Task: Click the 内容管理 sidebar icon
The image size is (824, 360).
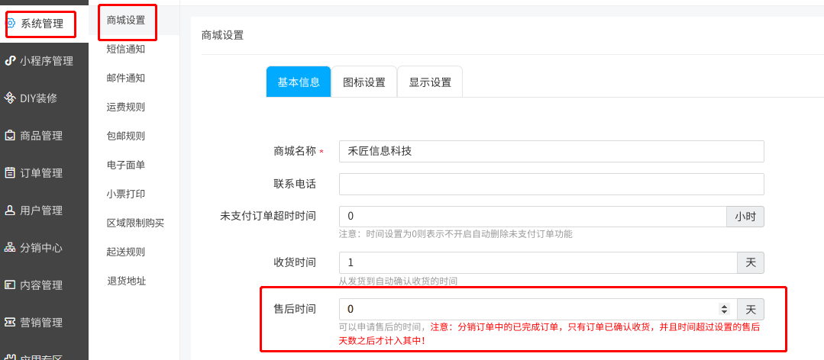Action: [10, 284]
